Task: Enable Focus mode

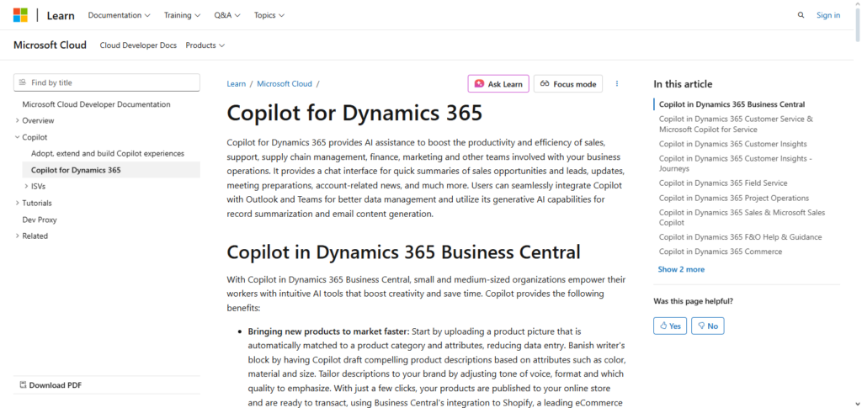Action: point(568,83)
